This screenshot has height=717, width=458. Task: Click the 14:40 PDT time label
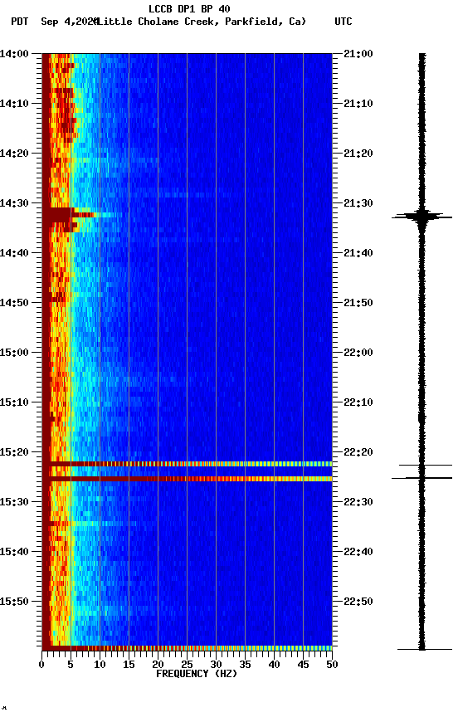14,253
